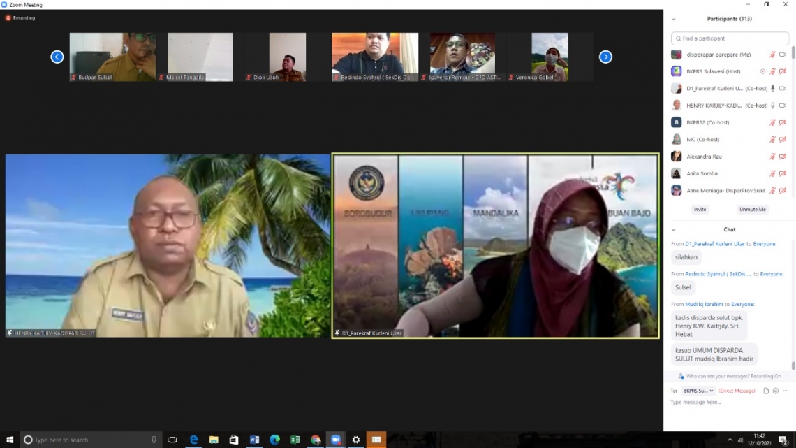The image size is (796, 448).
Task: Click Invite button in Participants panel
Action: pyautogui.click(x=700, y=209)
